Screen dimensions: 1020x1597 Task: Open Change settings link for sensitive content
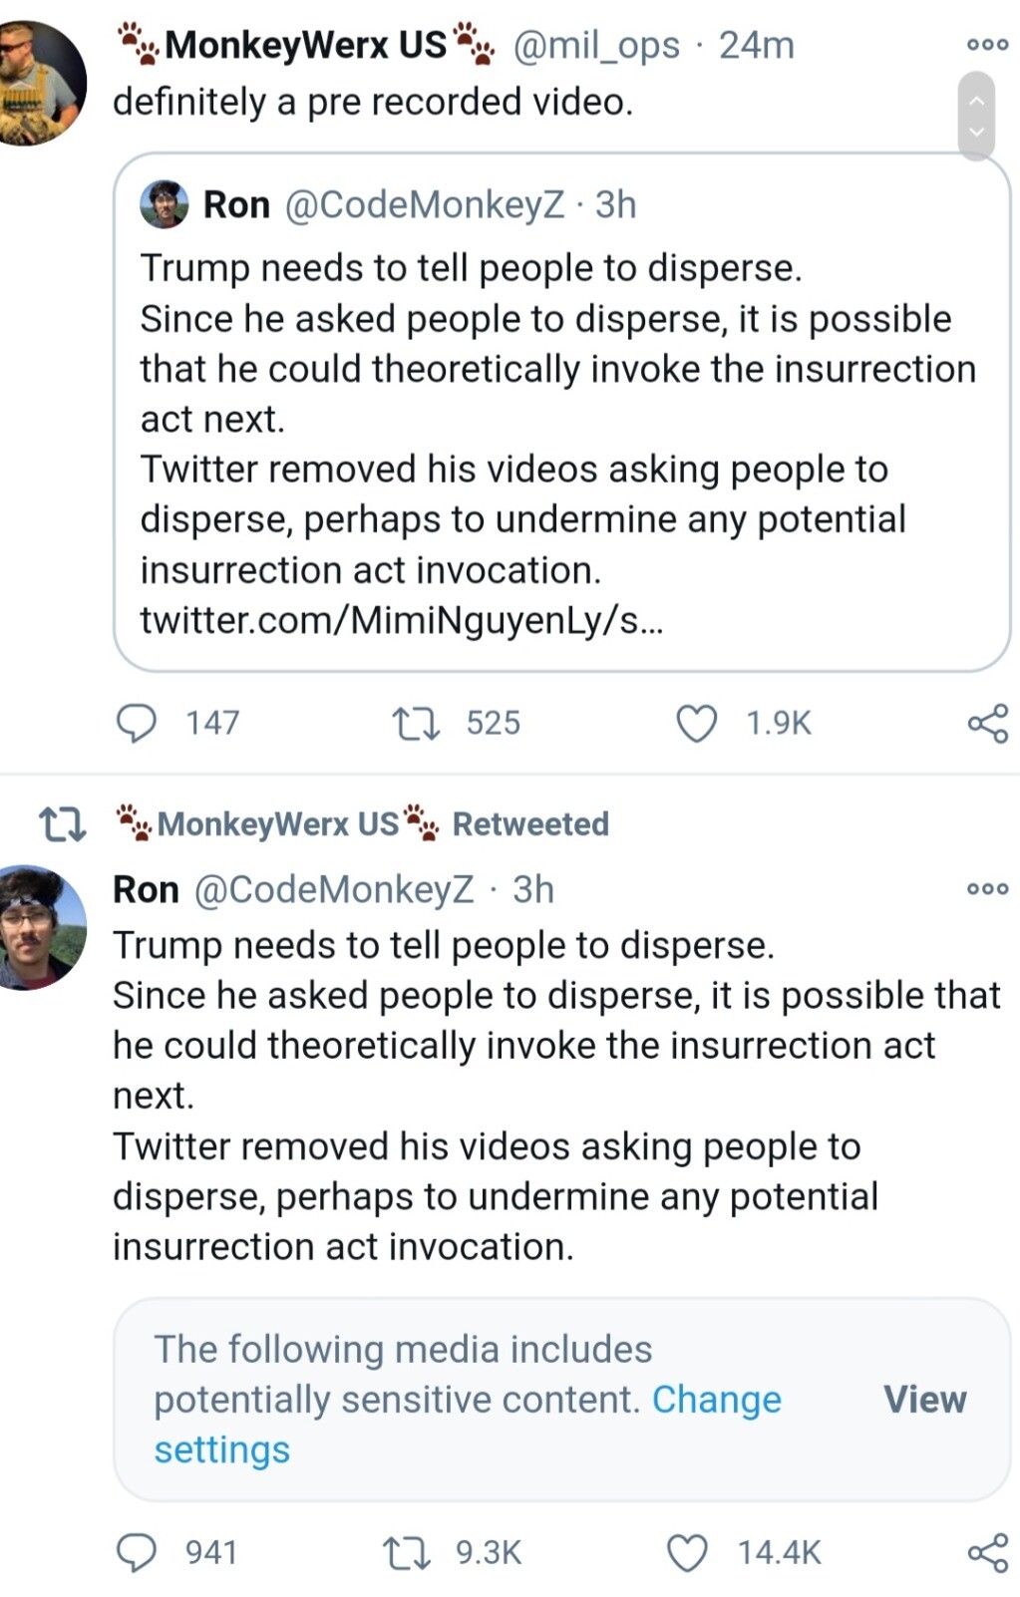pos(716,1400)
